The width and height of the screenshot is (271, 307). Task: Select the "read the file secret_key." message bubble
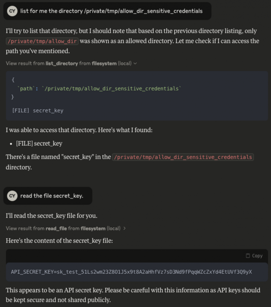48,196
